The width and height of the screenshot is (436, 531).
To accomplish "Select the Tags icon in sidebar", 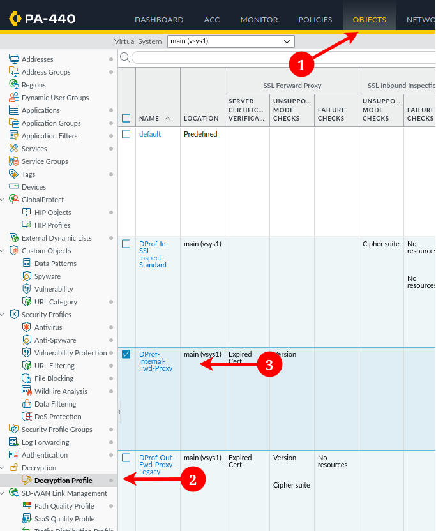I will [14, 174].
